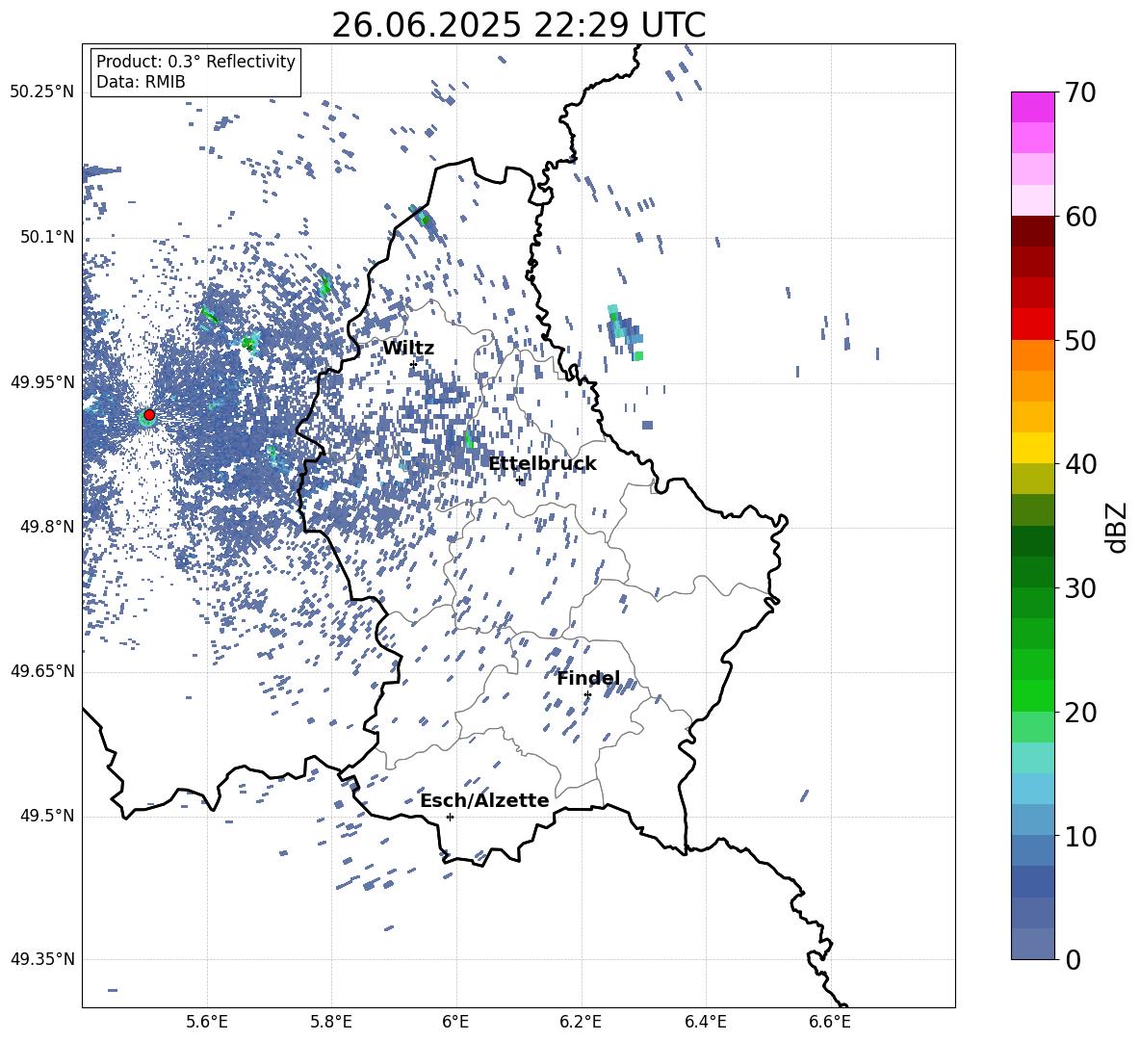Click the 5.6°E longitude label

point(207,1022)
